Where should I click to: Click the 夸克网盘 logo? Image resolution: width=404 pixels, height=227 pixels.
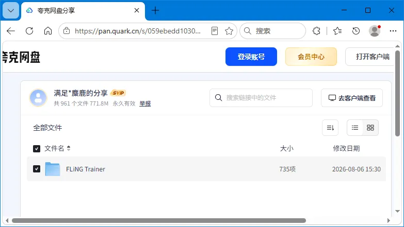click(21, 57)
